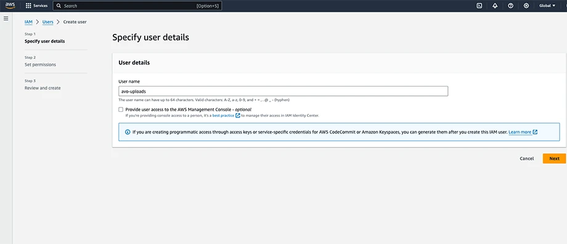Screen dimensions: 567x244
Task: Click the info icon in the blue notice
Action: click(128, 132)
